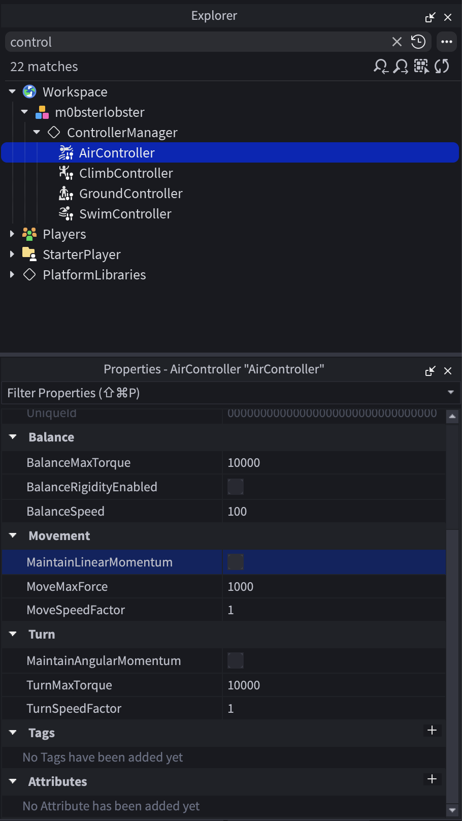Expand the Players tree node
This screenshot has width=462, height=821.
click(x=12, y=234)
